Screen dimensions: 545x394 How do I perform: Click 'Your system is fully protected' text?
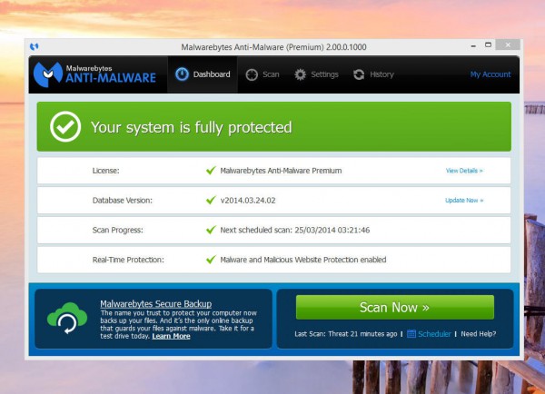click(191, 127)
